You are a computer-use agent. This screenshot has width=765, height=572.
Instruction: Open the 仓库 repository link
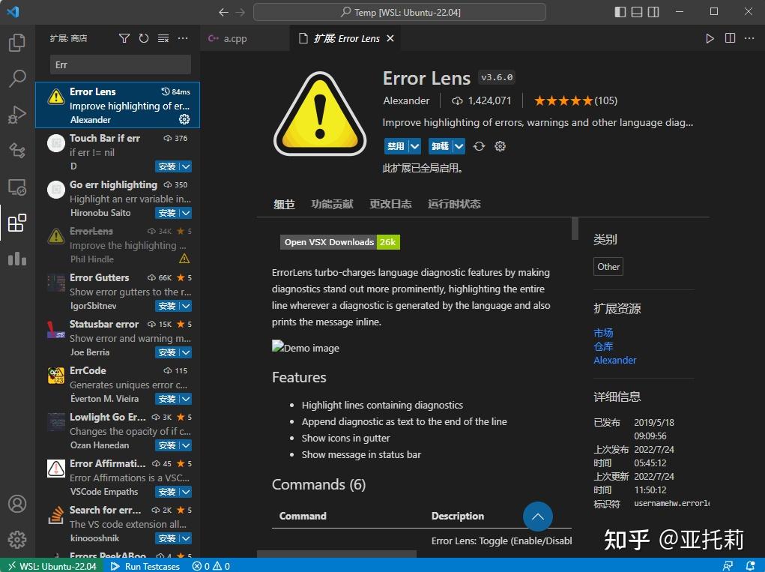pyautogui.click(x=603, y=346)
